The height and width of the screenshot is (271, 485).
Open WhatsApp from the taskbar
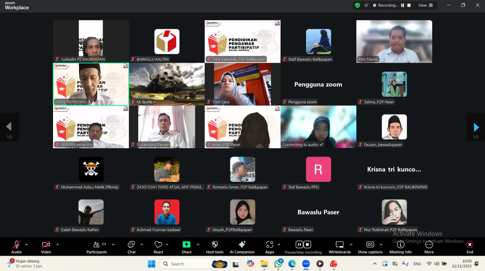click(x=278, y=264)
